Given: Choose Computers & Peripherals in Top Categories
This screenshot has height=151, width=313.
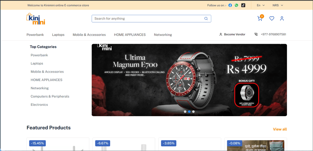Looking at the screenshot, I should click(50, 96).
